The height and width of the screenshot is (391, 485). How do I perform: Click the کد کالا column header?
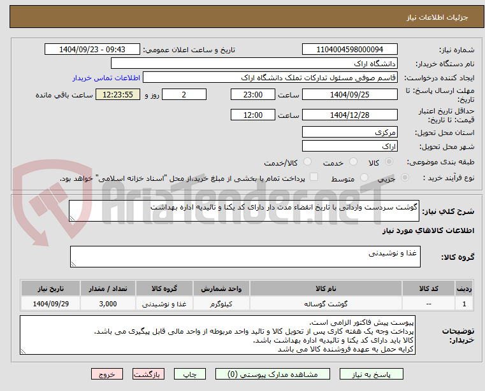point(428,288)
